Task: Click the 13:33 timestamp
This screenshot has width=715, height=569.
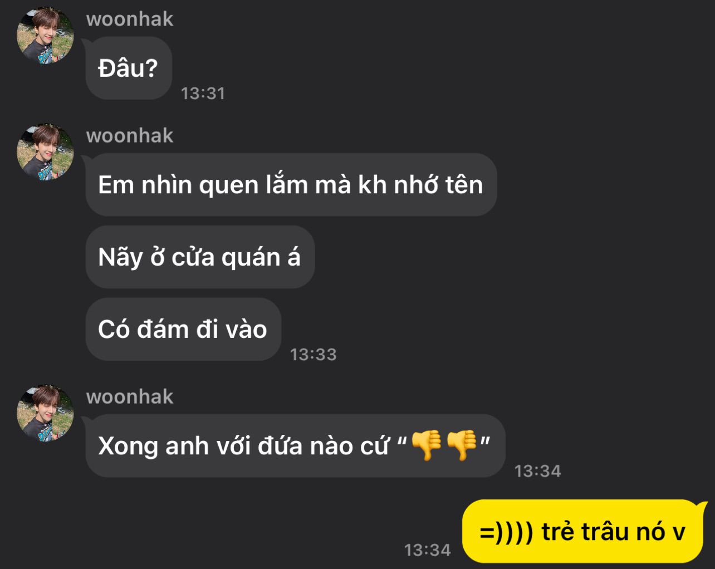Action: click(x=313, y=354)
